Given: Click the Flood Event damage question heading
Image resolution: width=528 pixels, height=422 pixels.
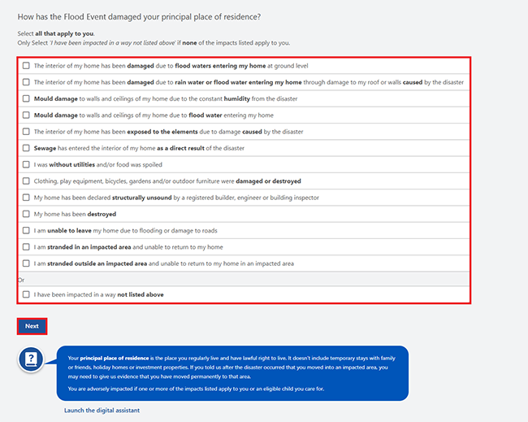Looking at the screenshot, I should tap(139, 17).
